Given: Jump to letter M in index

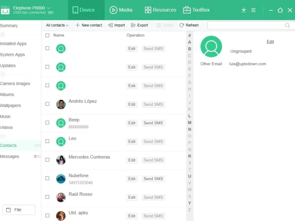Looking at the screenshot, I should (190, 123).
